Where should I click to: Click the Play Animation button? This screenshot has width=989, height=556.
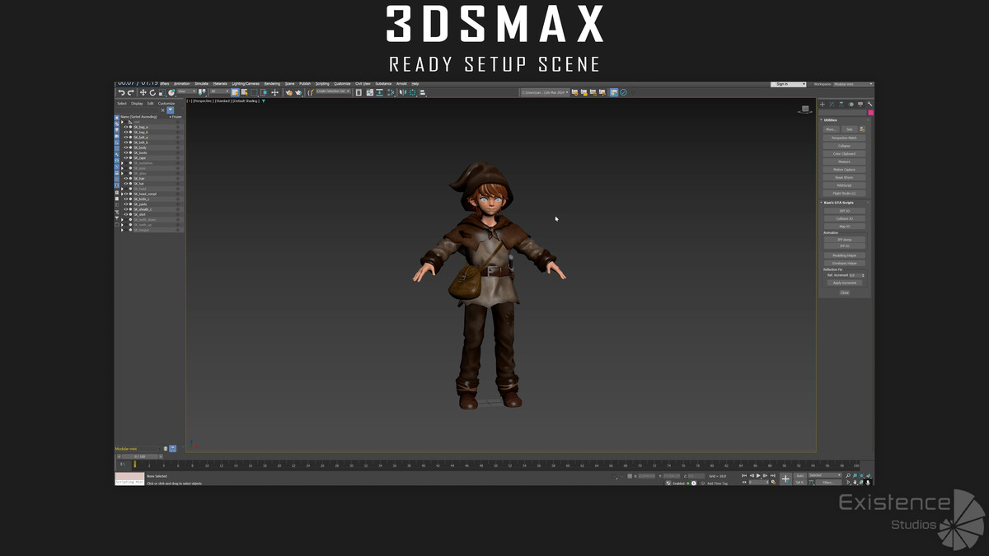pyautogui.click(x=758, y=475)
